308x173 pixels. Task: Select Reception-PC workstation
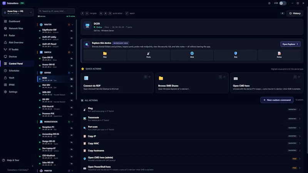(56, 128)
